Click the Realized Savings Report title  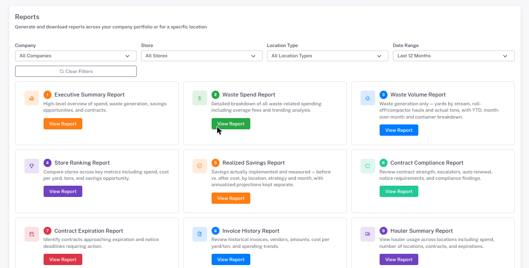click(253, 163)
